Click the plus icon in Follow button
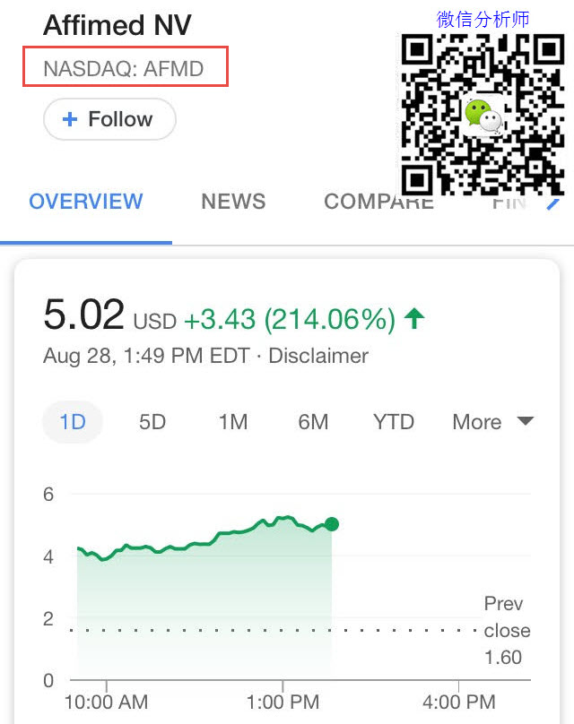This screenshot has width=574, height=724. 70,119
